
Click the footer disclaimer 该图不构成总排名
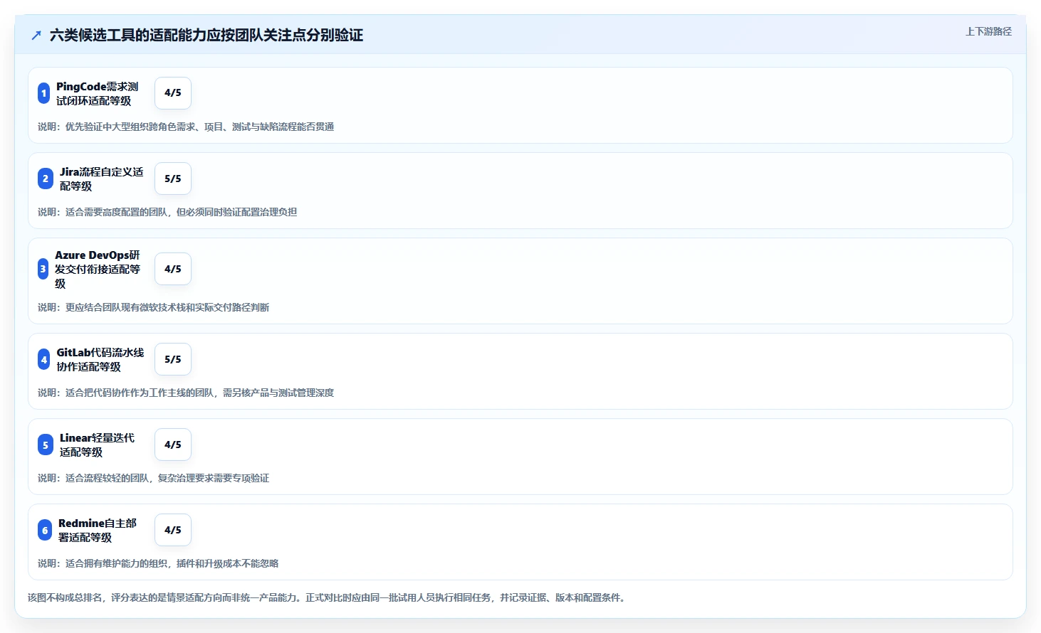tap(328, 597)
